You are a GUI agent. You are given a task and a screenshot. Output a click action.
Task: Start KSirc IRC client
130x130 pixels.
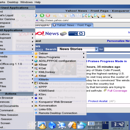60,95
